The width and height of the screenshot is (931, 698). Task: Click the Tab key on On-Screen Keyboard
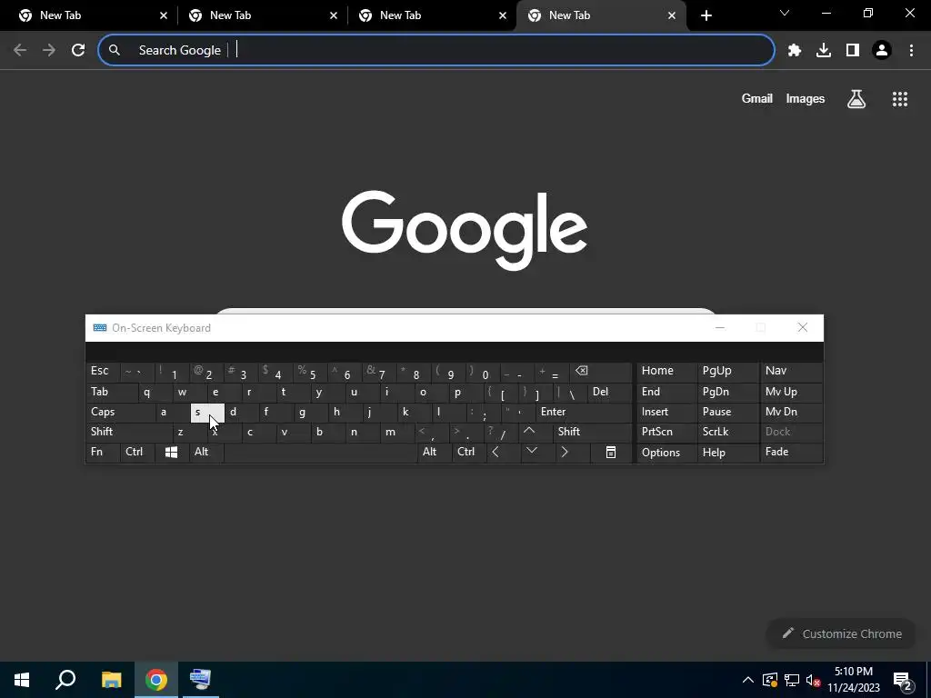[112, 392]
